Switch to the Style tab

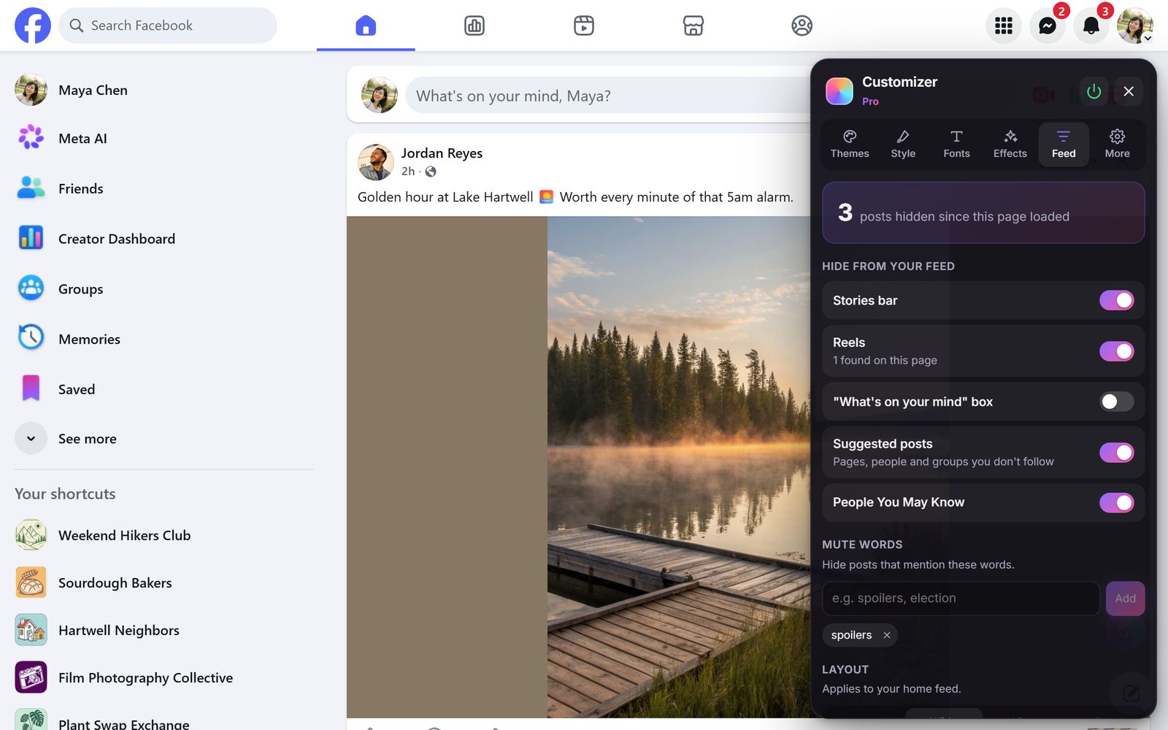[903, 144]
